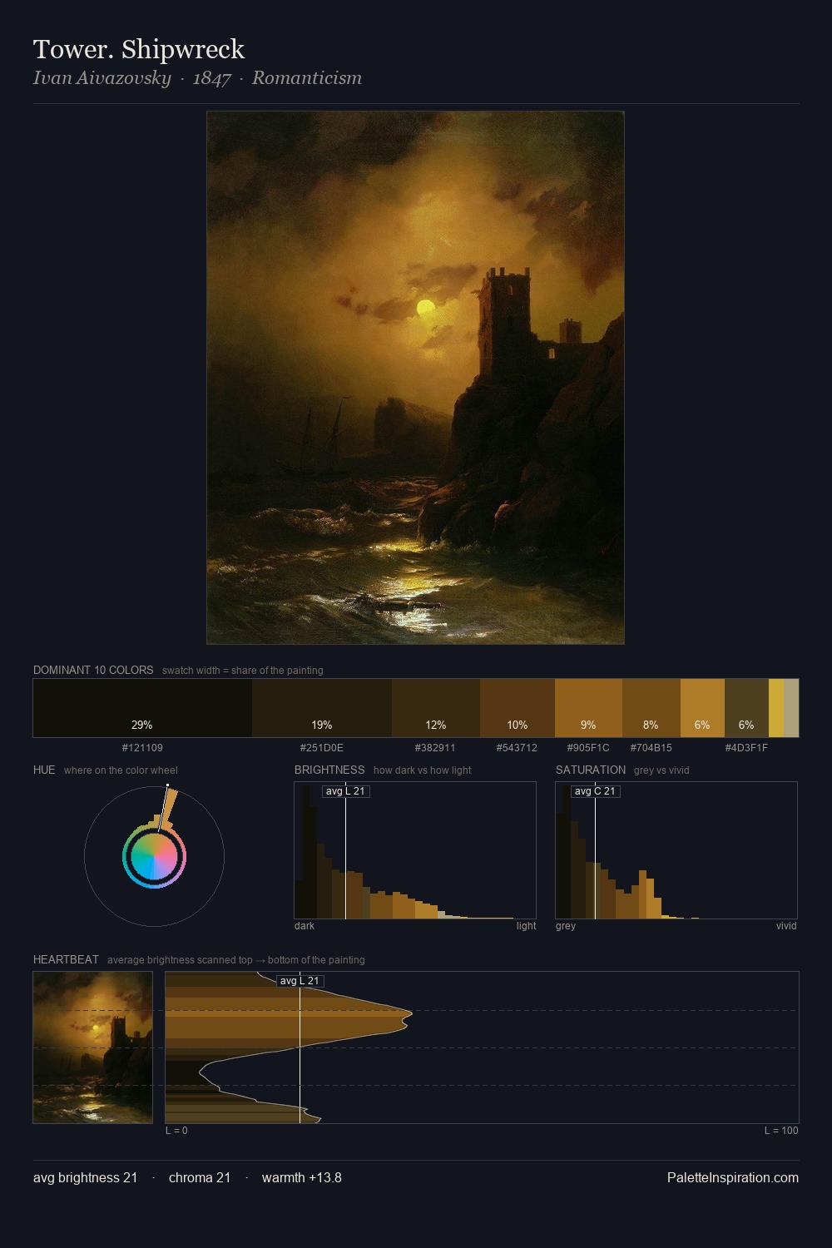This screenshot has height=1248, width=832.
Task: Click hex code #543712
Action: [518, 748]
